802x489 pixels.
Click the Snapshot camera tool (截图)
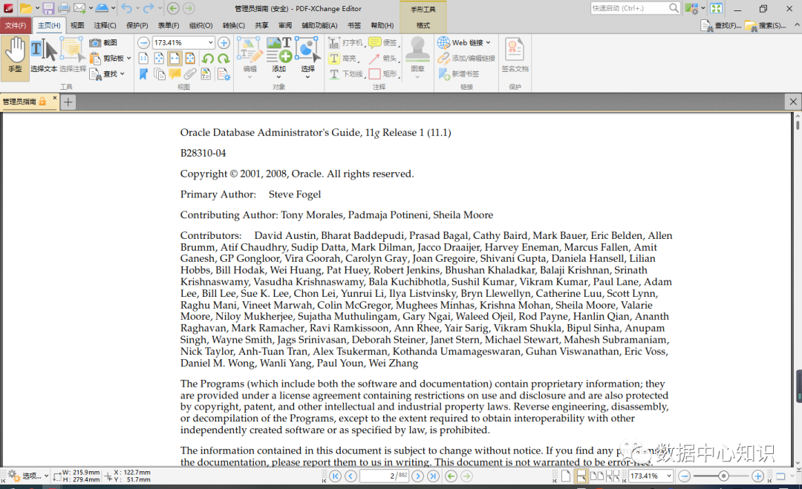click(104, 42)
